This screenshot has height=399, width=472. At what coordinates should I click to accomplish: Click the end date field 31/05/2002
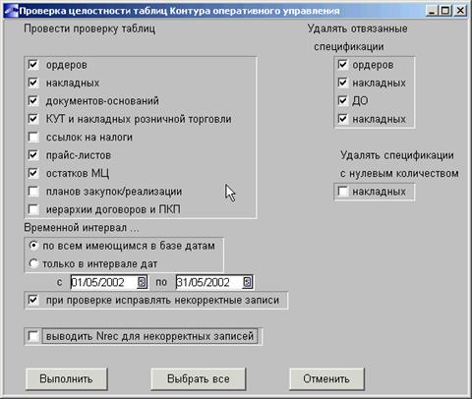click(x=209, y=282)
